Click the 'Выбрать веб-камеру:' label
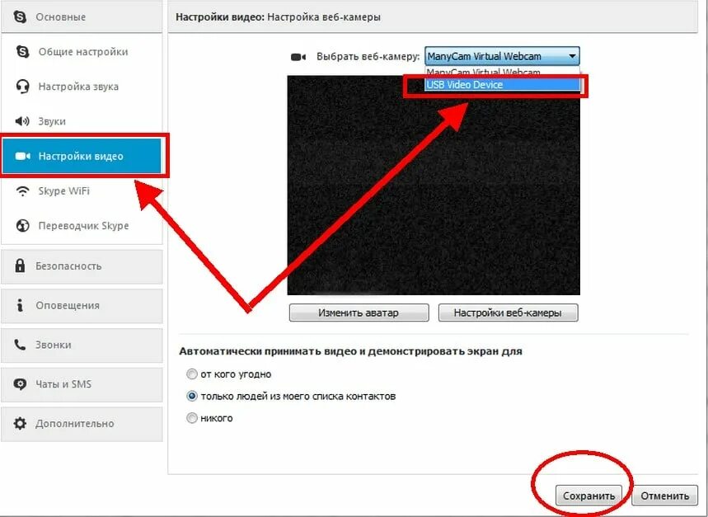Viewport: 708px width, 517px height. point(368,57)
